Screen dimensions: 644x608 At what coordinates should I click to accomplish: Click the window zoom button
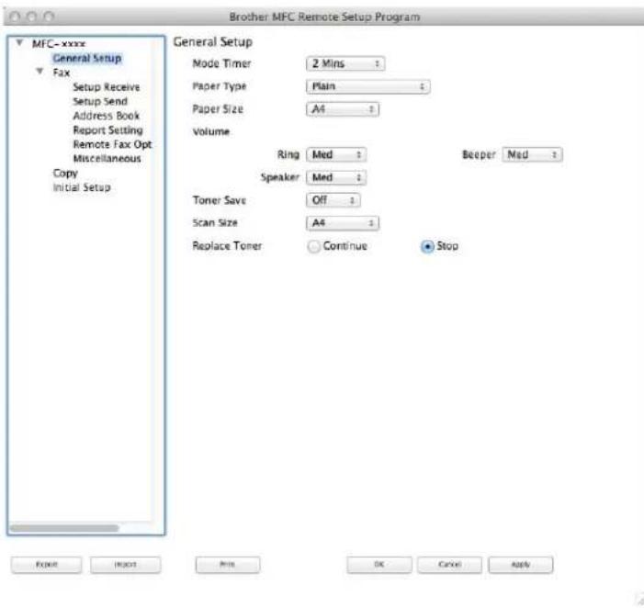point(49,17)
